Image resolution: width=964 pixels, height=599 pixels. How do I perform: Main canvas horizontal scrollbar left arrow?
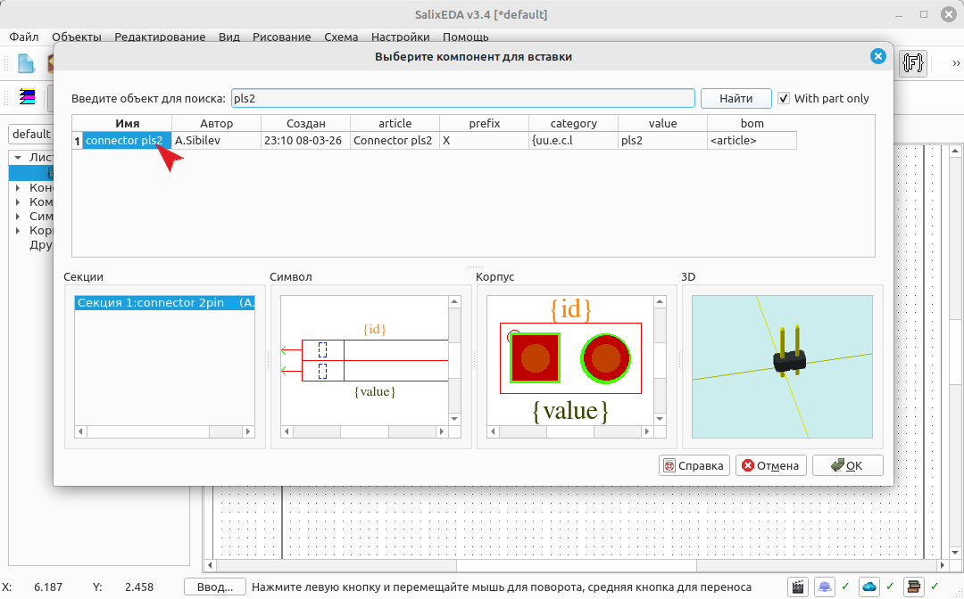[x=211, y=564]
